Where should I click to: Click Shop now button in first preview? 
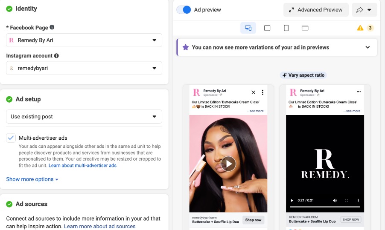tap(254, 220)
